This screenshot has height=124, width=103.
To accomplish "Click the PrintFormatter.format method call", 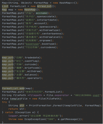I will (46, 106).
